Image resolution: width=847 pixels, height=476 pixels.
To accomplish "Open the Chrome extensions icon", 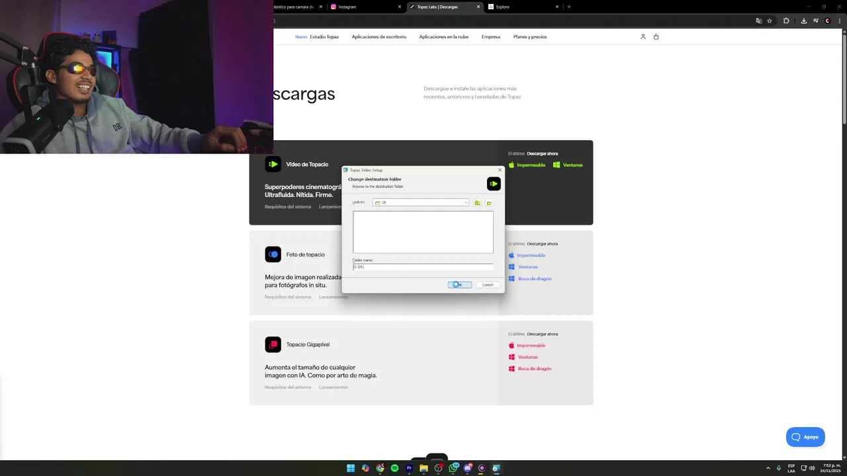I will tap(786, 20).
